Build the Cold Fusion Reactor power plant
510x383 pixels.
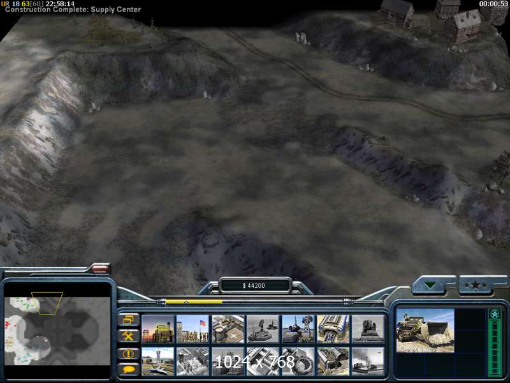pyautogui.click(x=158, y=329)
